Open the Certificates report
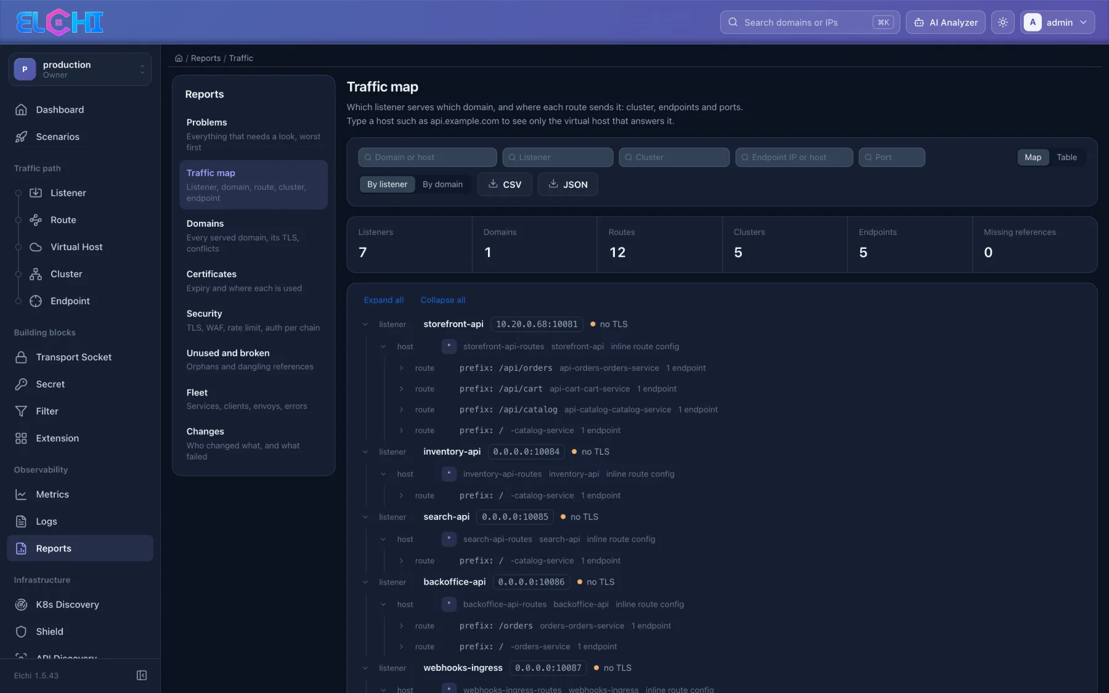 [253, 280]
